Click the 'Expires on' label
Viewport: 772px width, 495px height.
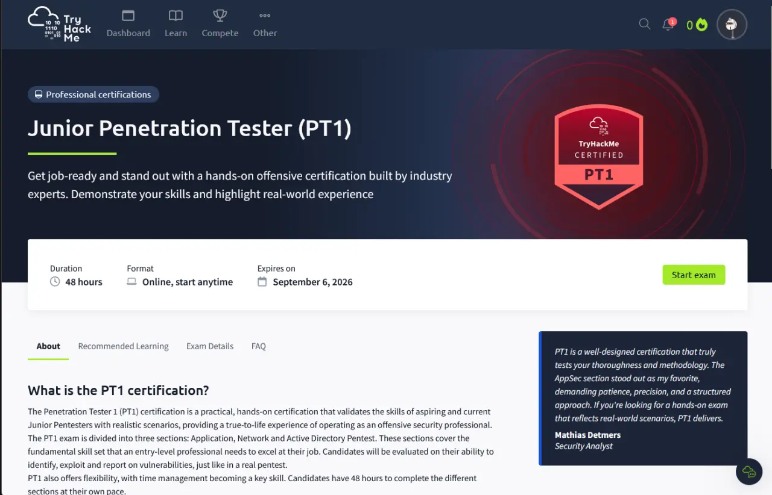pyautogui.click(x=276, y=269)
